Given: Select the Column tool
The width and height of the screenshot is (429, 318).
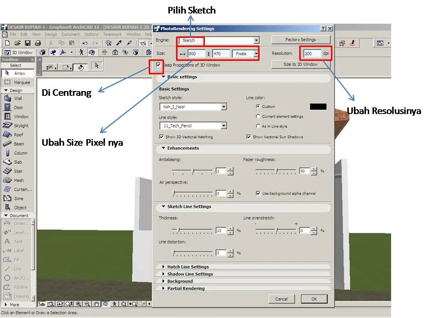Looking at the screenshot, I should (x=18, y=153).
